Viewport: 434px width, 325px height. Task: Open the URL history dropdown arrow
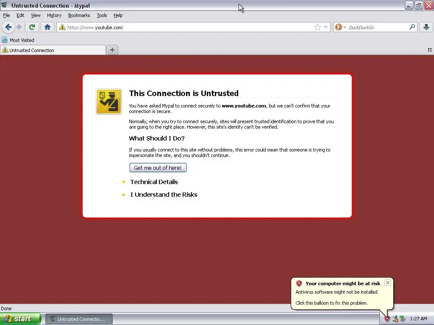pyautogui.click(x=326, y=27)
